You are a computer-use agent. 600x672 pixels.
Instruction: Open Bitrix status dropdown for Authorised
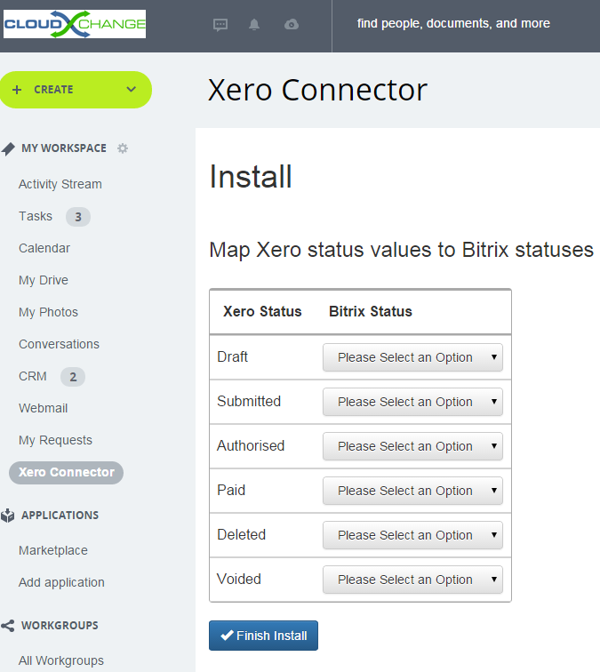412,446
